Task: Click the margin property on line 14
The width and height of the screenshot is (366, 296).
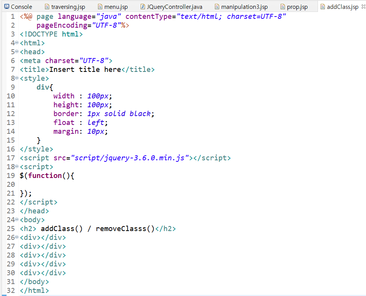Action: click(66, 131)
